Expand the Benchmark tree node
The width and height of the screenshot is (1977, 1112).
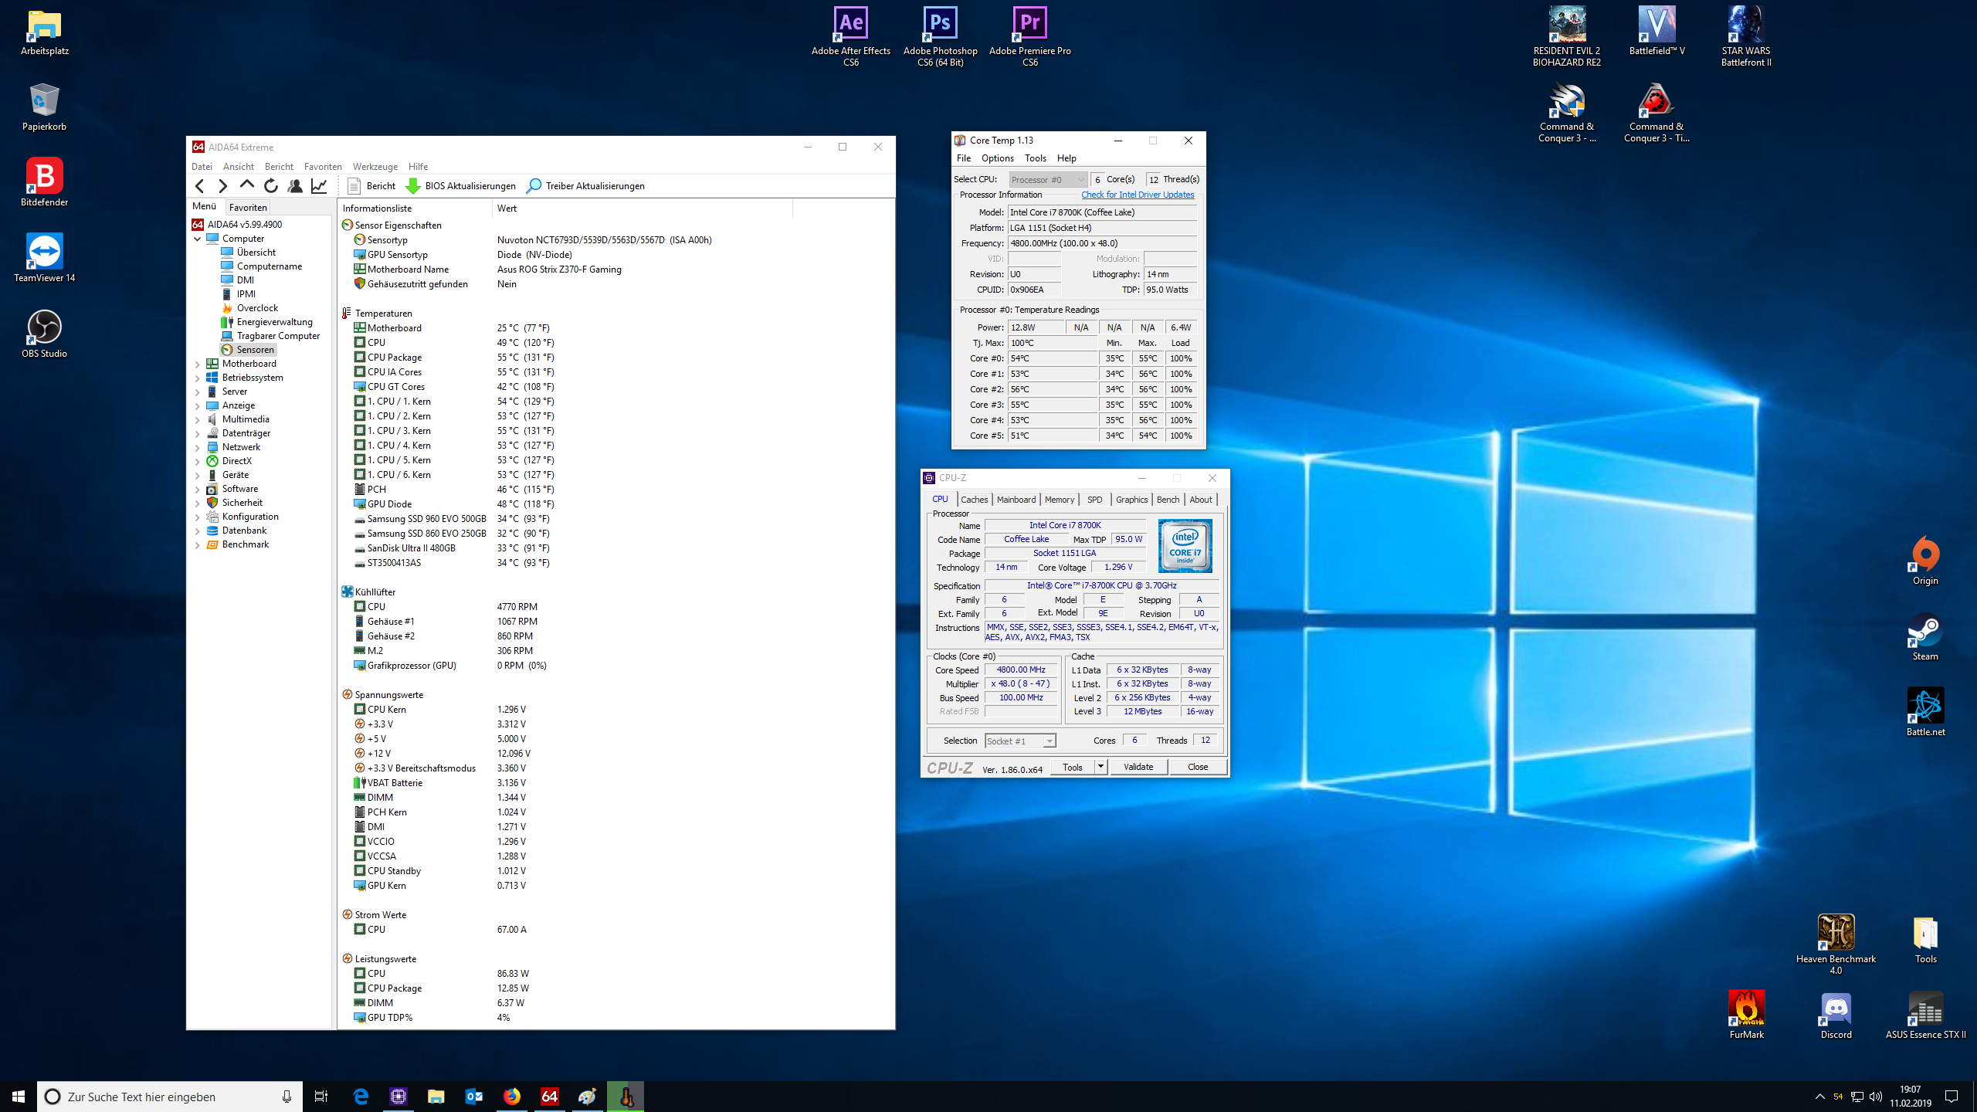(x=197, y=544)
